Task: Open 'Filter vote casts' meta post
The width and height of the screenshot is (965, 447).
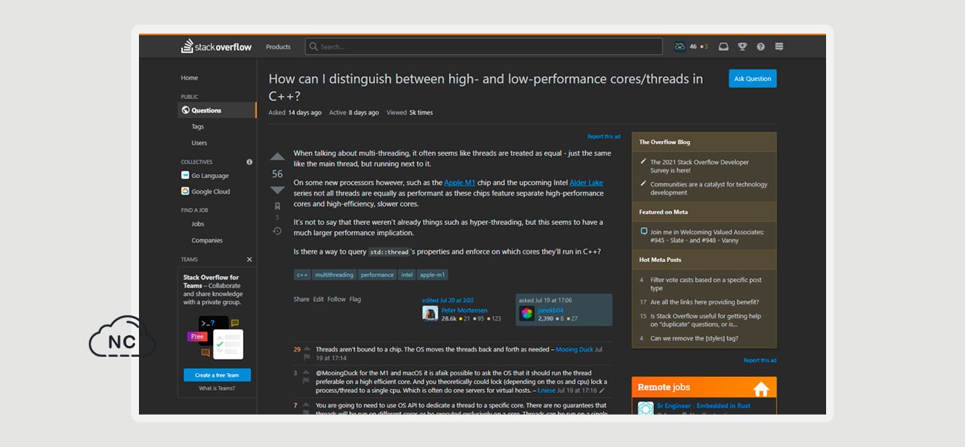Action: (706, 284)
